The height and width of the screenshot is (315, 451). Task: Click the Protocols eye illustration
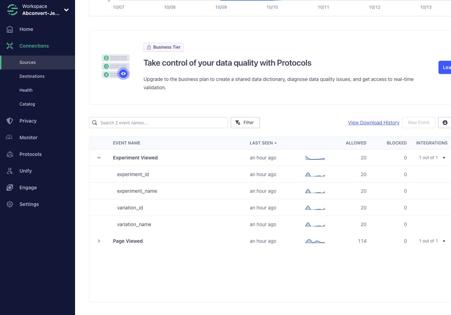pos(123,74)
